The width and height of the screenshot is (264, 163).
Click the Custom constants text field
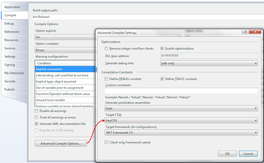[181, 91]
